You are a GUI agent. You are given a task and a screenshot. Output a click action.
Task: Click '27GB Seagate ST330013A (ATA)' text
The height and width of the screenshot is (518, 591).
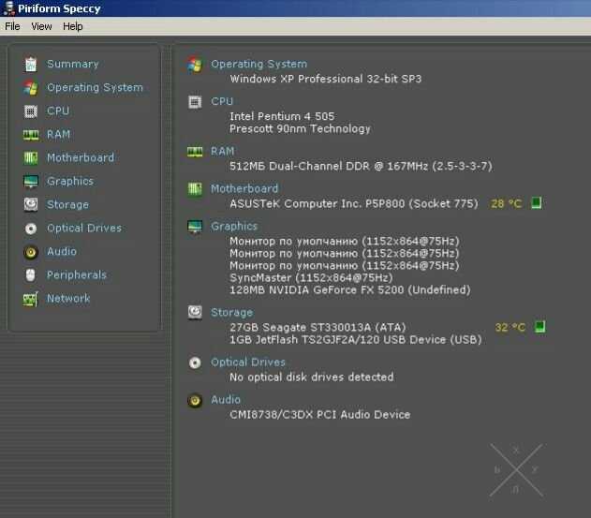[318, 327]
